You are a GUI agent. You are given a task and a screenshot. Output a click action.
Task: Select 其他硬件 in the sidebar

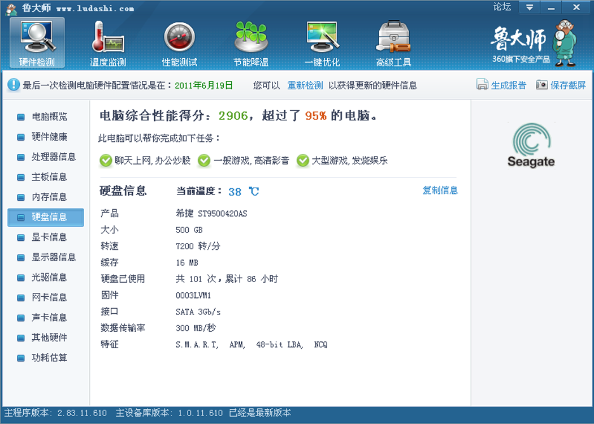pyautogui.click(x=46, y=338)
